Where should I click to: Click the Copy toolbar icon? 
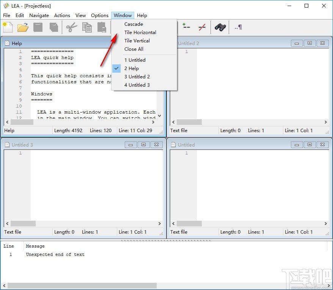point(87,27)
